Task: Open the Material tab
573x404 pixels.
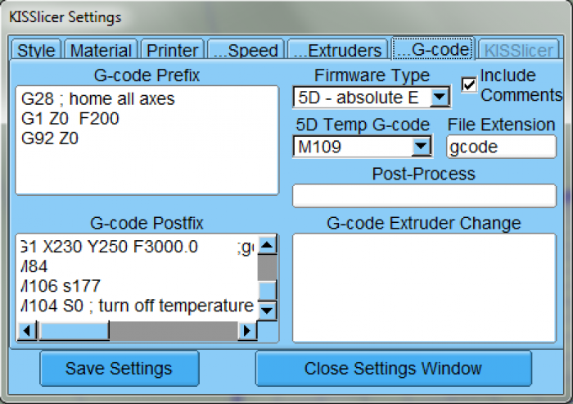Action: click(101, 50)
